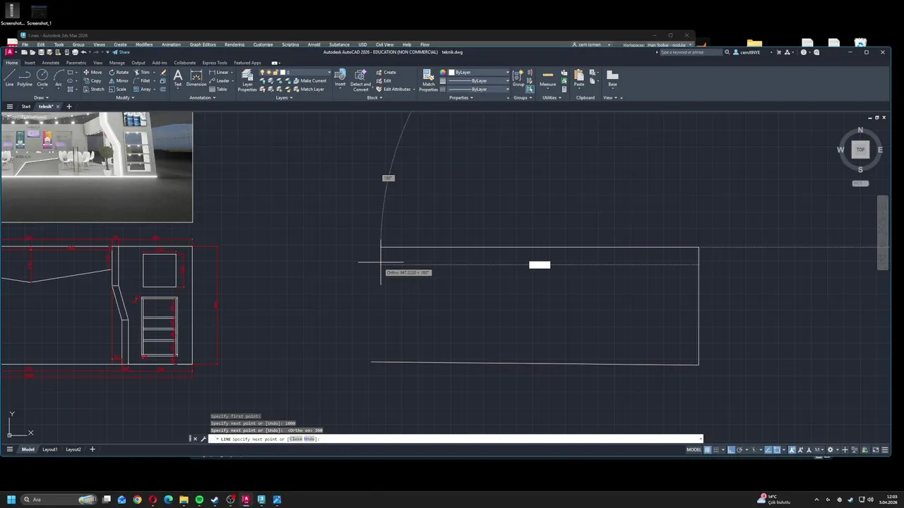This screenshot has height=508, width=904.
Task: Select the Dimension tool
Action: [x=196, y=78]
